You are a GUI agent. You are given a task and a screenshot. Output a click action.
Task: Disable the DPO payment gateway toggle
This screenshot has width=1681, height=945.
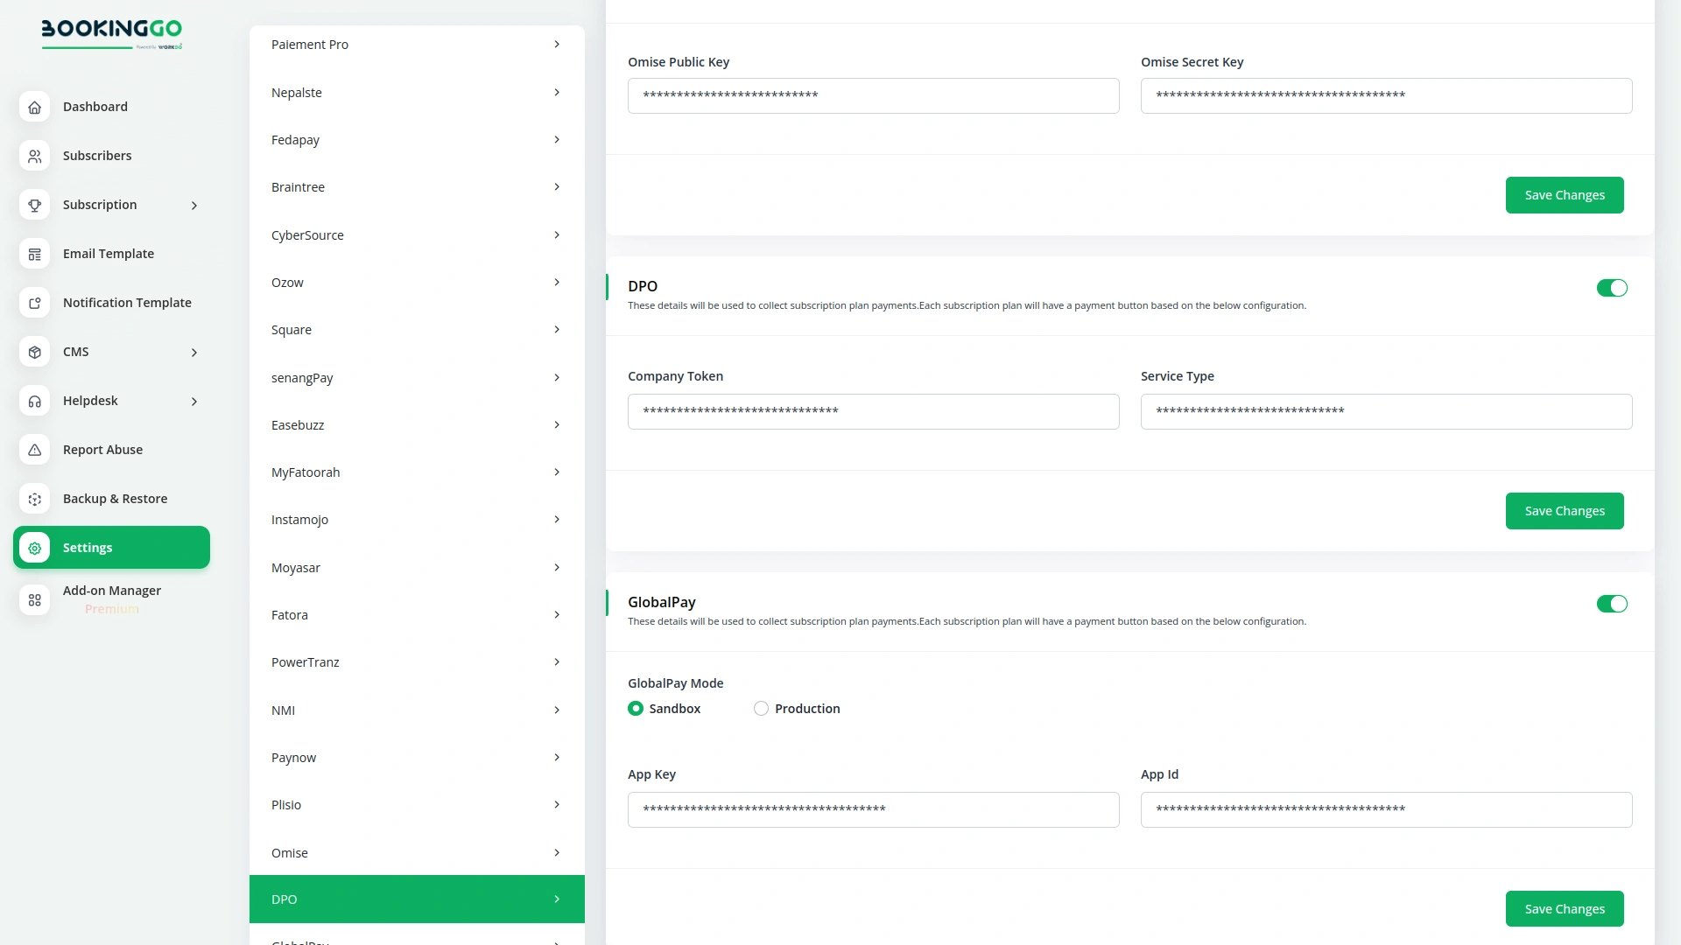(1613, 288)
